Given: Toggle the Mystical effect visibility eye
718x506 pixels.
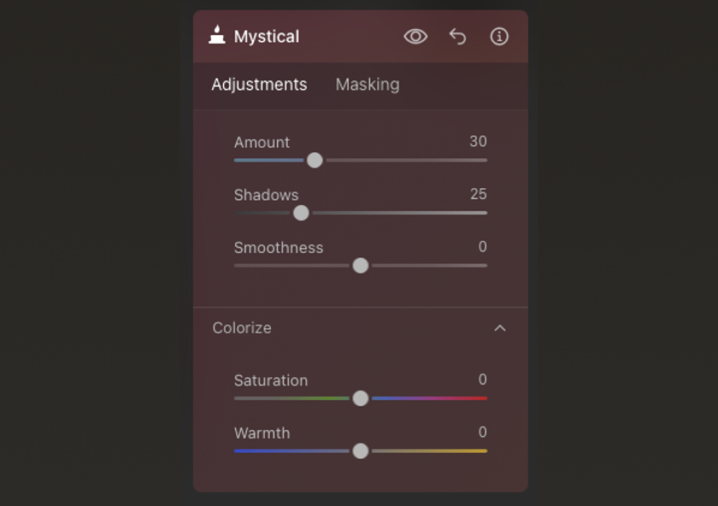Looking at the screenshot, I should [415, 37].
